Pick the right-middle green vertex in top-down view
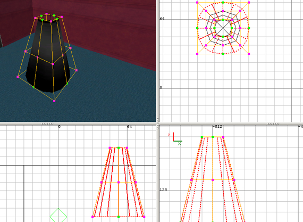303x222 pixels. click(249, 28)
